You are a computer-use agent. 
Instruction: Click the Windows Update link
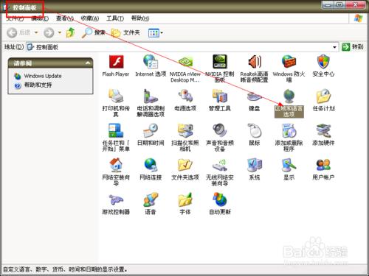(43, 76)
